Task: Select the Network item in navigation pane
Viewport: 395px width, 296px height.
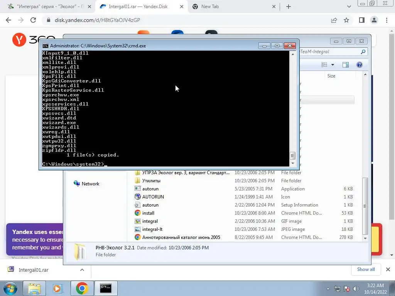Action: pyautogui.click(x=86, y=184)
